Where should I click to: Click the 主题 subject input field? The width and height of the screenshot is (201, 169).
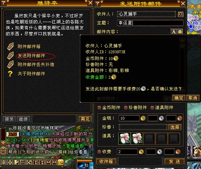tap(150, 23)
